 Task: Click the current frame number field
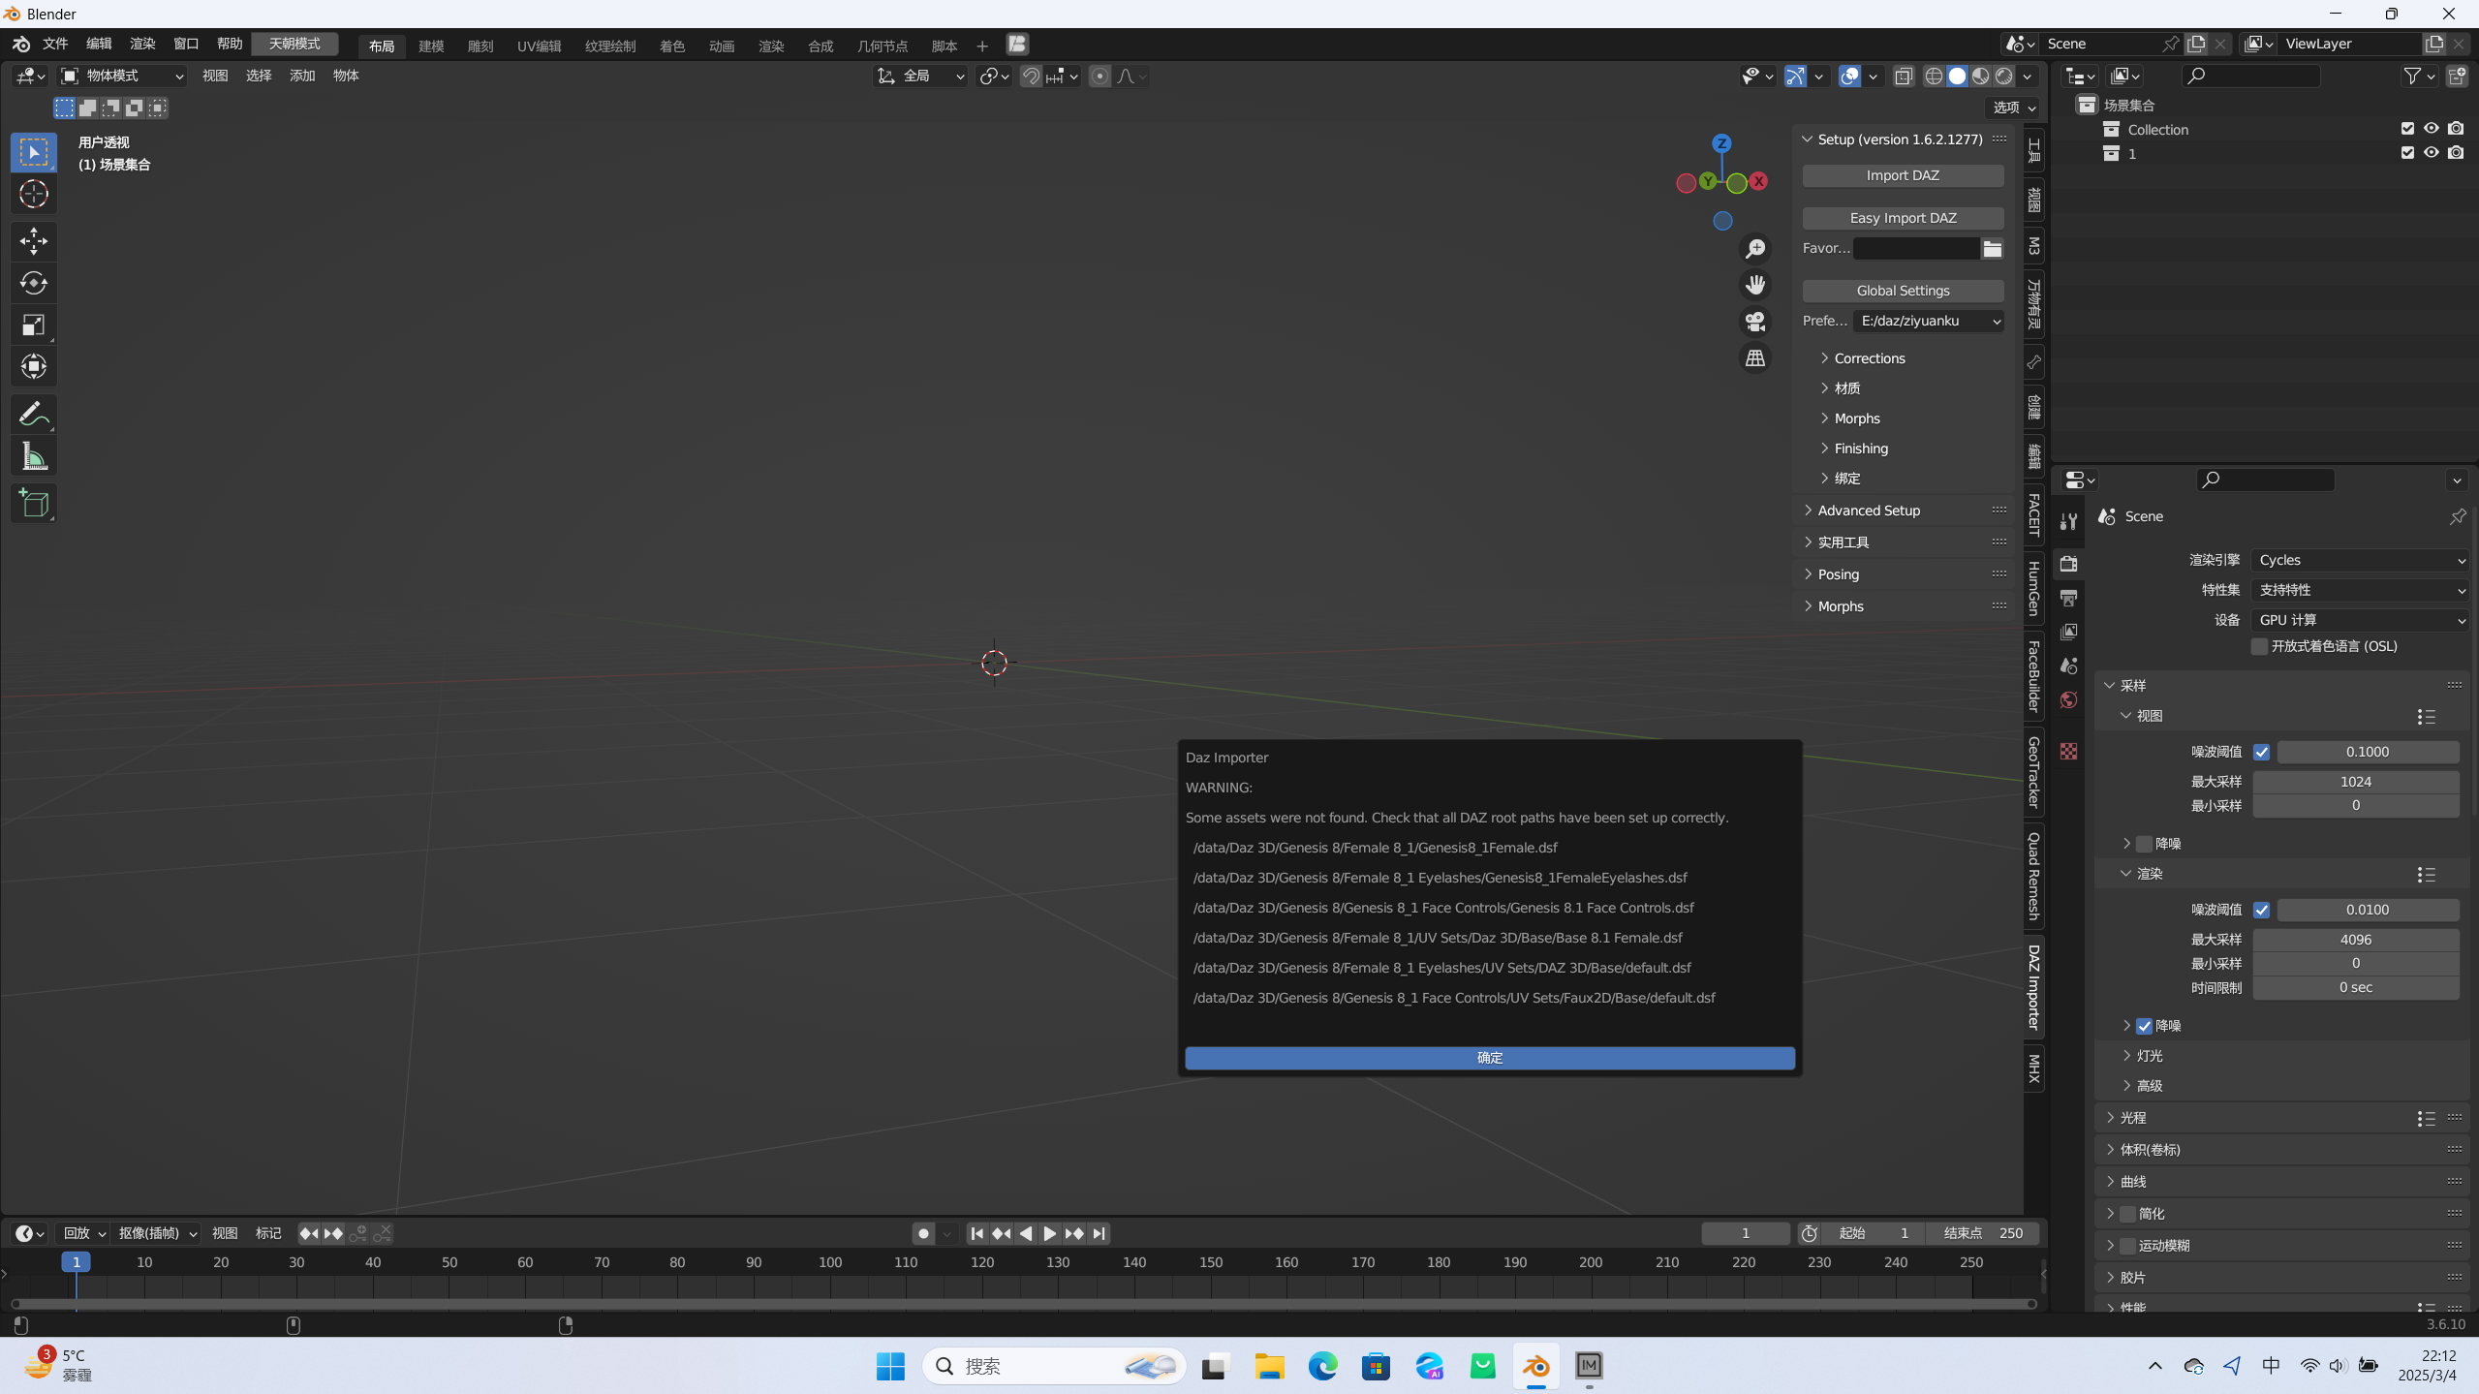1745,1233
